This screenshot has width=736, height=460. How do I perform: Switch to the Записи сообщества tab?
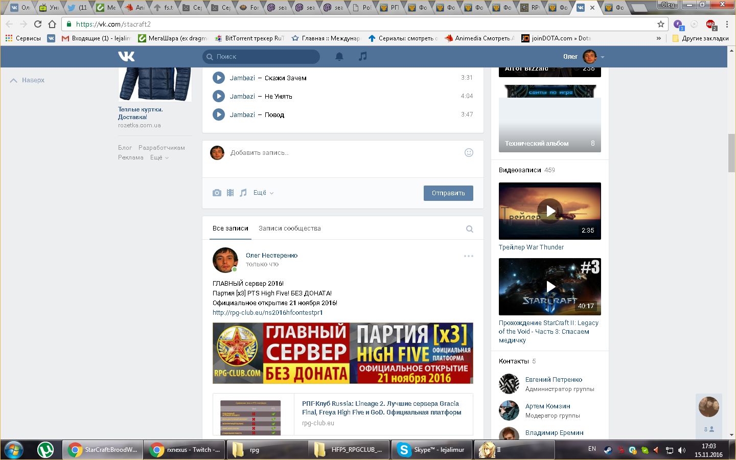pyautogui.click(x=290, y=228)
